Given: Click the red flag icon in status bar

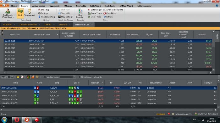Looking at the screenshot, I should click(x=169, y=114).
